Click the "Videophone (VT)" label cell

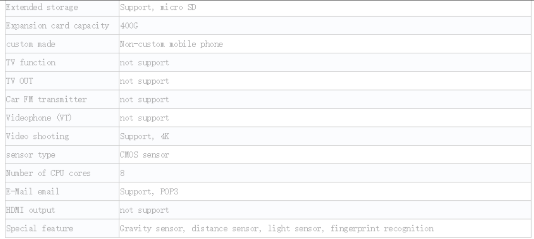[x=62, y=118]
